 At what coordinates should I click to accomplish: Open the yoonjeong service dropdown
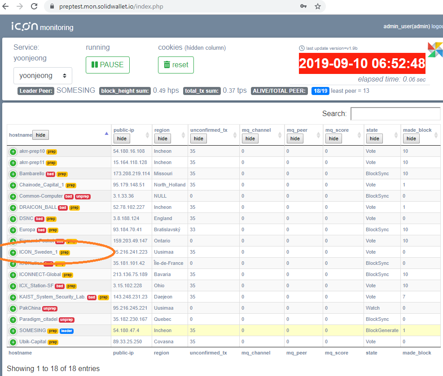(43, 76)
